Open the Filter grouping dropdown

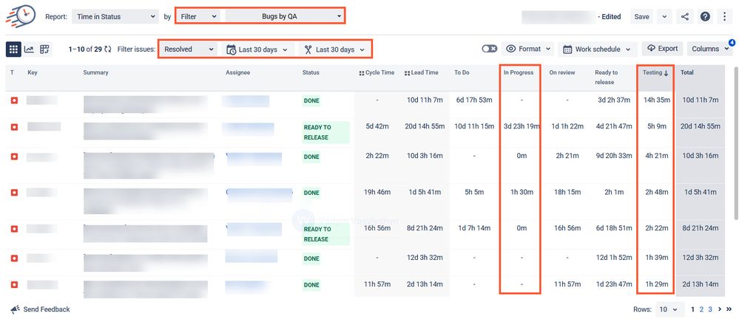198,16
